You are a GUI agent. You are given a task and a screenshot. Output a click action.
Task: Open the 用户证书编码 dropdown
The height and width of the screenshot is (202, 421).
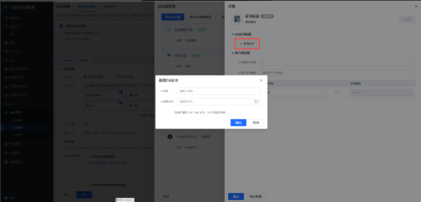[x=338, y=73]
